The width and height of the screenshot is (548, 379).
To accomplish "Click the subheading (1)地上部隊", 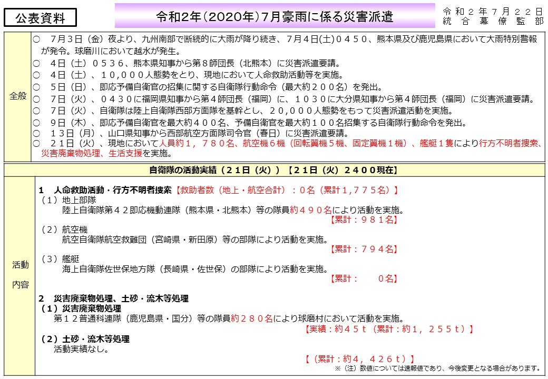I will [x=68, y=200].
